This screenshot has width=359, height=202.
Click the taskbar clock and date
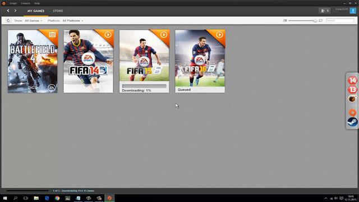pos(351,198)
